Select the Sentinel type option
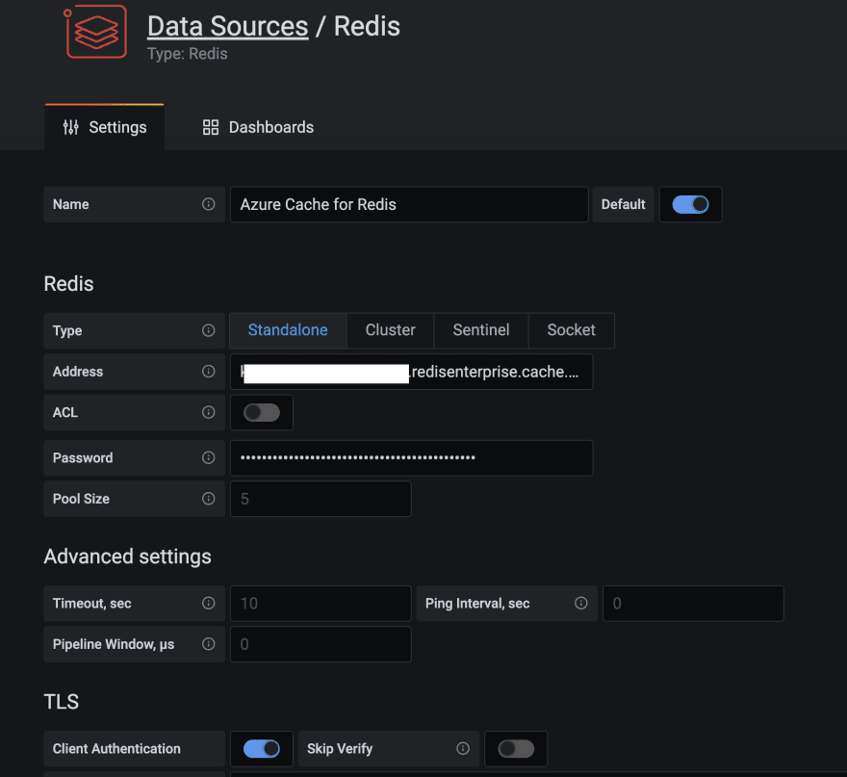Screen dimensions: 847x777 pyautogui.click(x=480, y=330)
